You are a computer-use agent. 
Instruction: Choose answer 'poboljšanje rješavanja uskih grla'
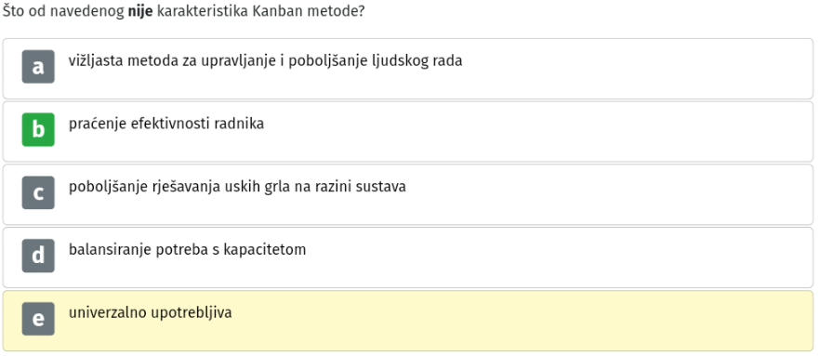[x=237, y=187]
